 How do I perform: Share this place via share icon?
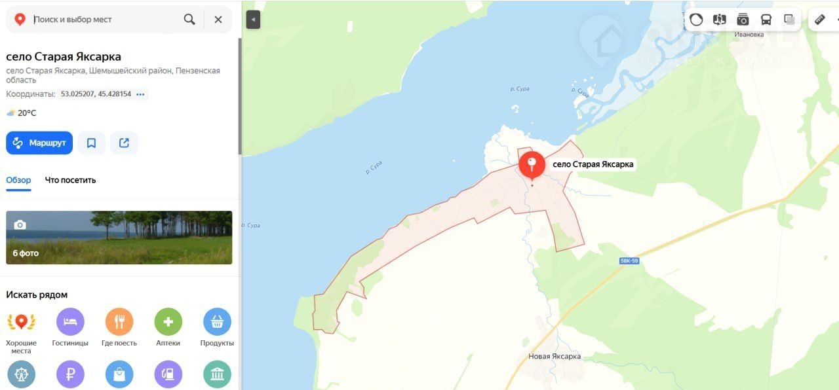(124, 143)
